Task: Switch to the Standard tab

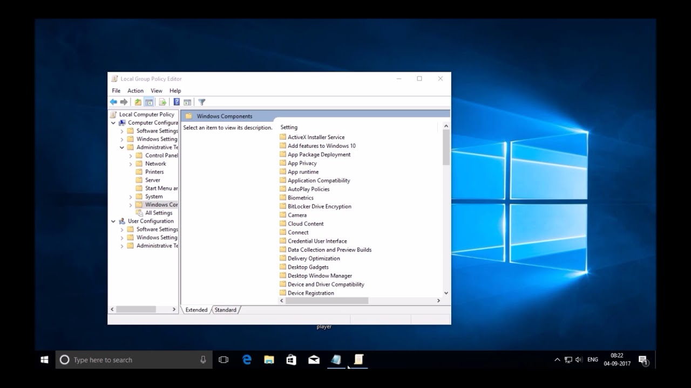Action: (x=225, y=310)
